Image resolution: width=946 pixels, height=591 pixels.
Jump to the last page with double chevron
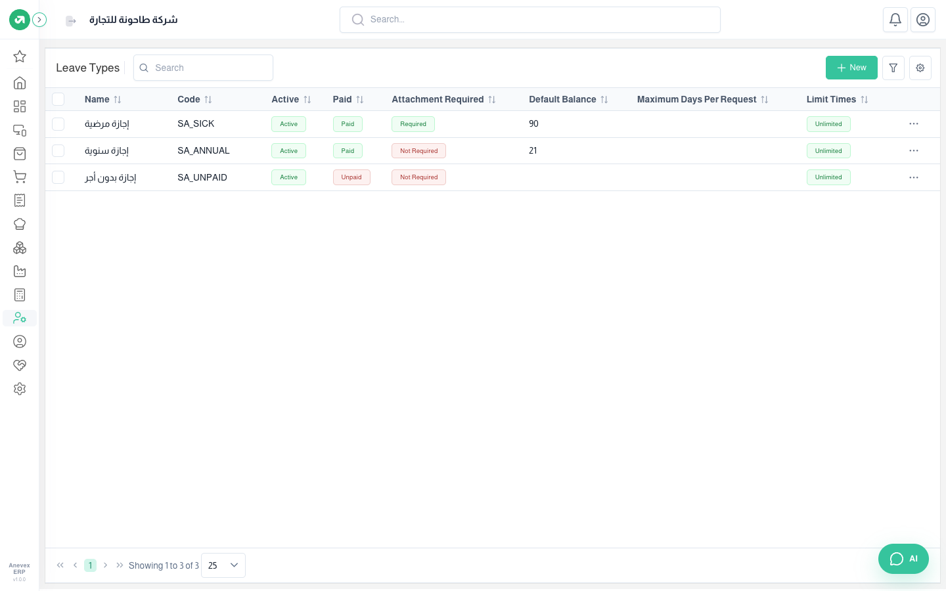[120, 565]
